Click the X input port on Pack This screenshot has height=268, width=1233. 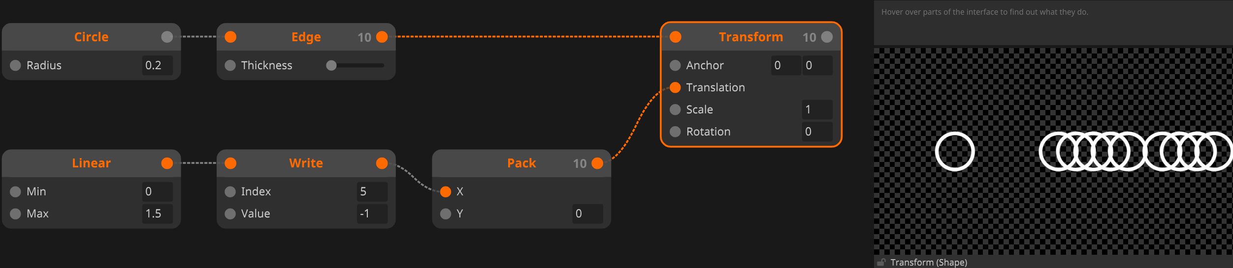coord(446,191)
